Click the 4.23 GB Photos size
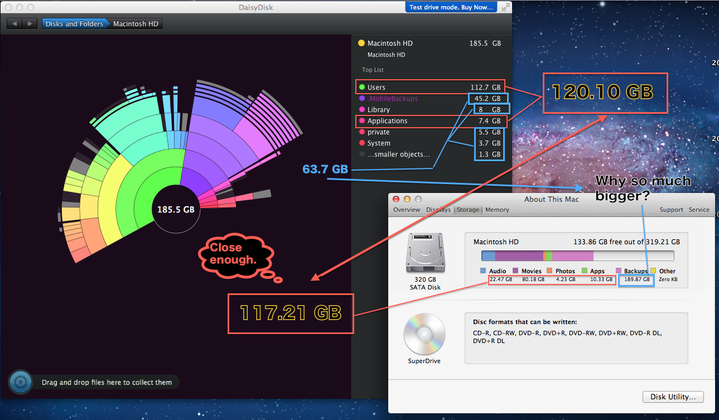The image size is (719, 420). pos(566,279)
